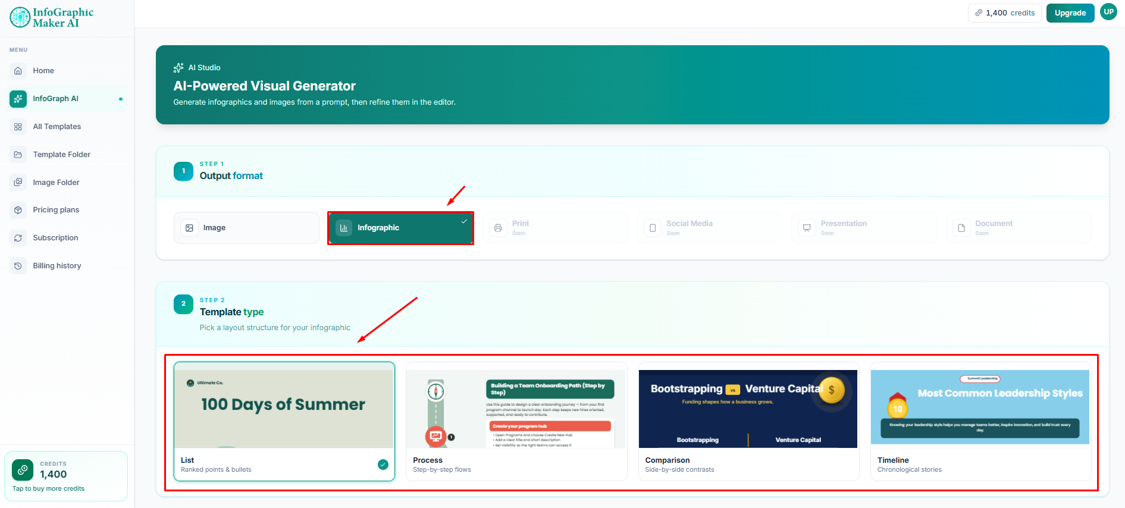Image resolution: width=1125 pixels, height=508 pixels.
Task: Select the Process template thumbnail
Action: click(x=516, y=409)
